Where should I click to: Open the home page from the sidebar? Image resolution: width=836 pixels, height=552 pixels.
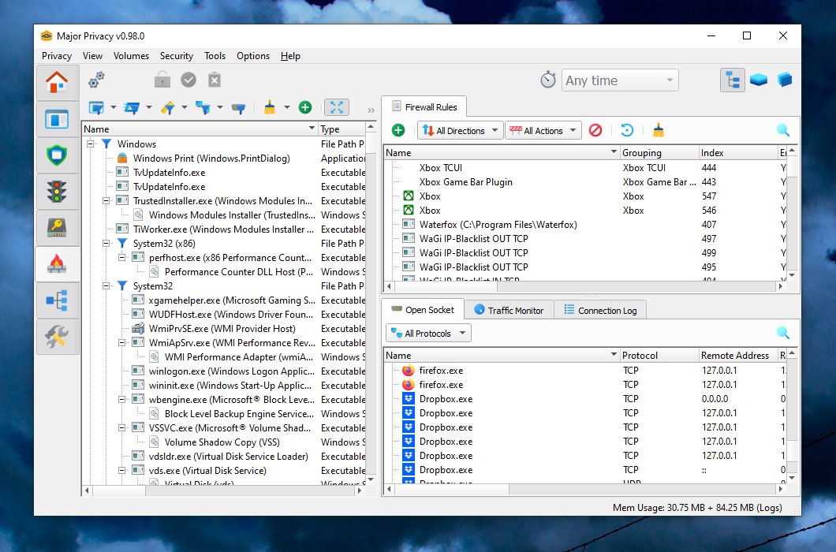point(57,83)
